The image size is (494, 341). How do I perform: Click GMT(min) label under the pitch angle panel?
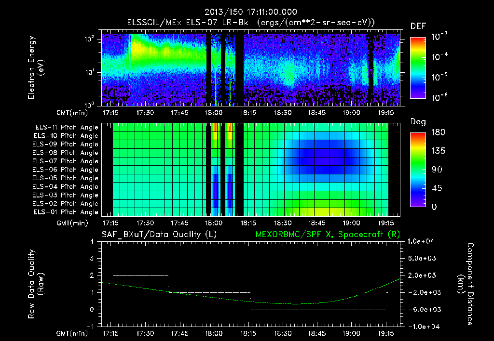[x=72, y=223]
